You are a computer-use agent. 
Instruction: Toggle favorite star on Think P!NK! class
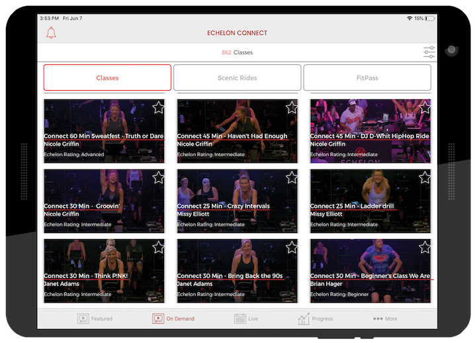(158, 247)
